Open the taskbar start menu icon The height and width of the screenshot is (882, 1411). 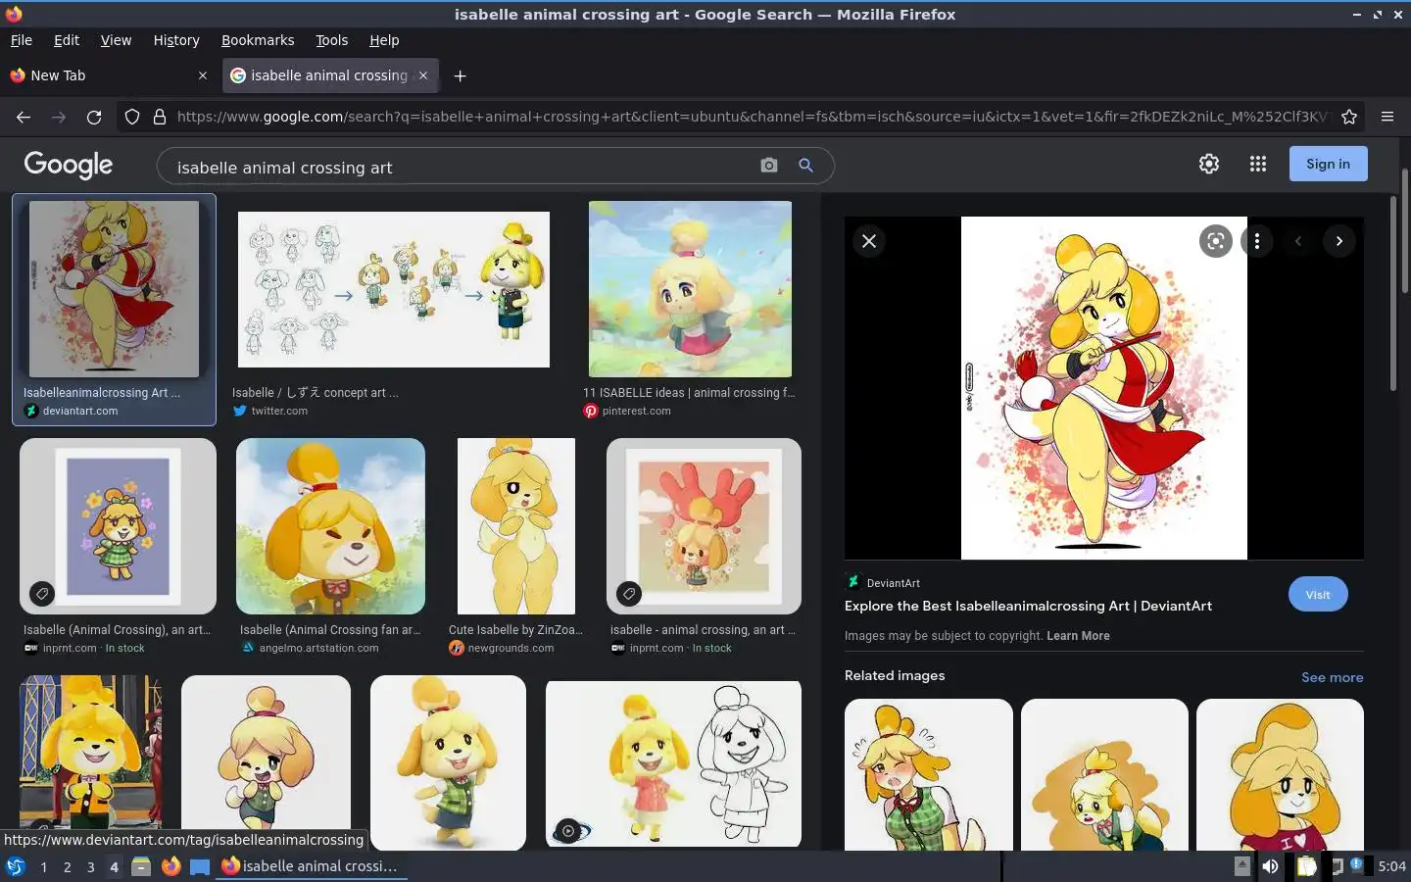pos(16,866)
